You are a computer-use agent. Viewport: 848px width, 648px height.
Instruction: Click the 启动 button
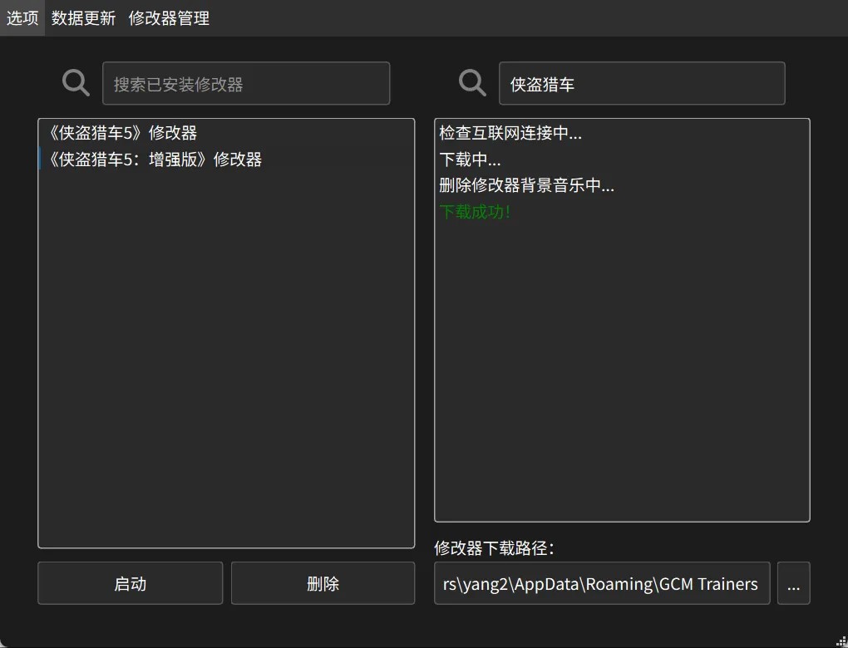[x=131, y=583]
